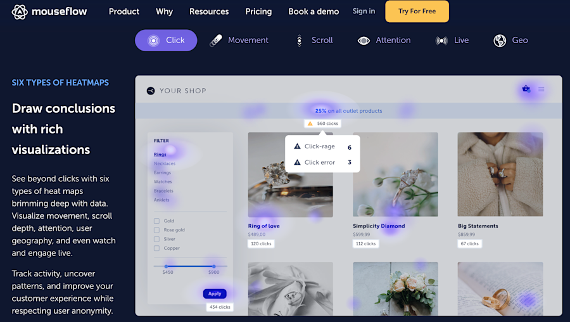Screen dimensions: 570x322
Task: Open the hamburger menu in Your Shop
Action: 541,89
